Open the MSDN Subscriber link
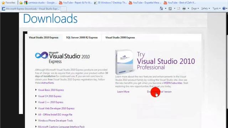Viewport: 228px width, 128px height. pos(173,83)
